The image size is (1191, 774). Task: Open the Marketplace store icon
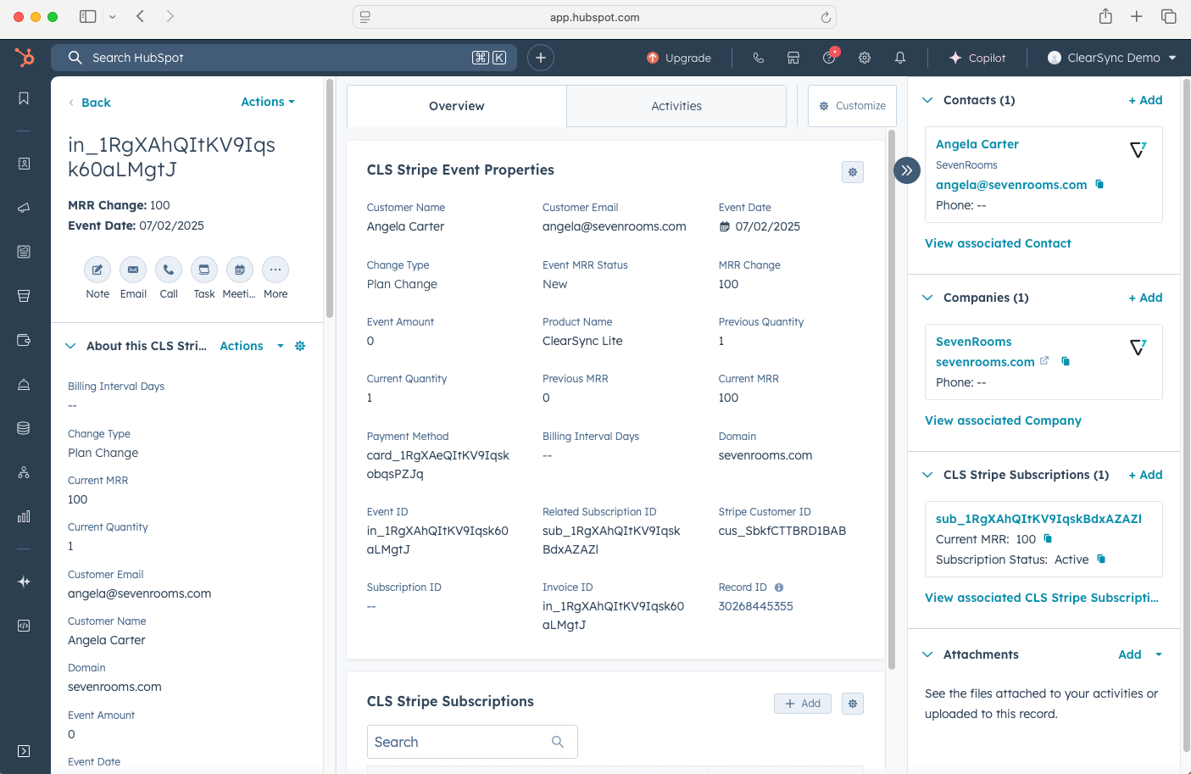[x=793, y=58]
